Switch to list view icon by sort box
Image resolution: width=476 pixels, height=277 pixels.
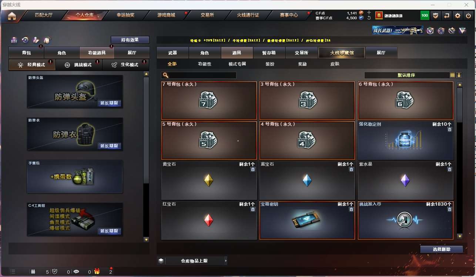452,75
